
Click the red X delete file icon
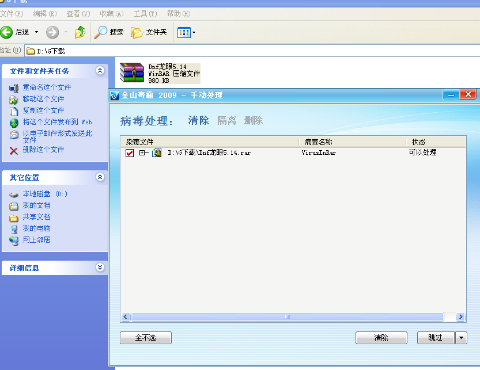coord(14,151)
